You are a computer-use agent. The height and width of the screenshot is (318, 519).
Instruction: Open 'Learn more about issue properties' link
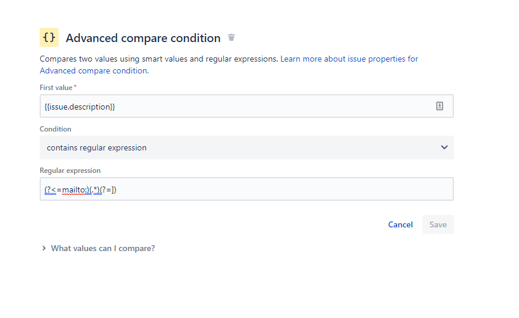click(349, 59)
